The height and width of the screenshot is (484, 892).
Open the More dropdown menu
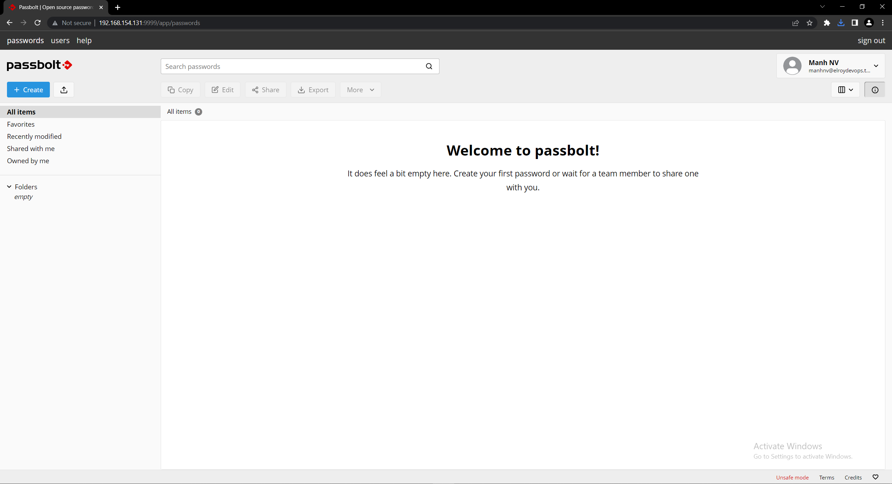tap(360, 90)
